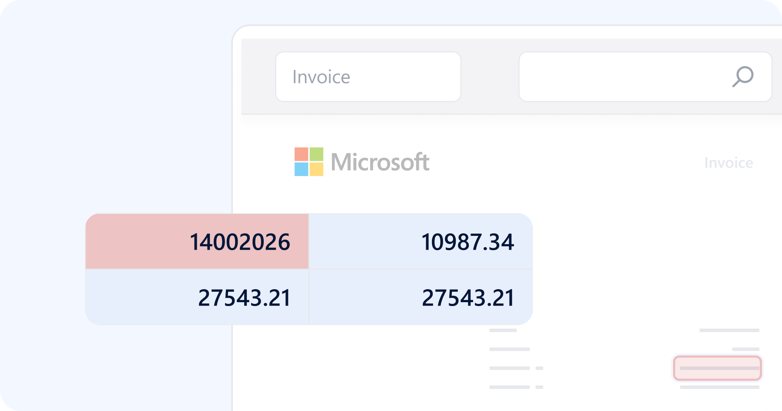The height and width of the screenshot is (411, 782).
Task: Click inside the empty search box
Action: [621, 77]
